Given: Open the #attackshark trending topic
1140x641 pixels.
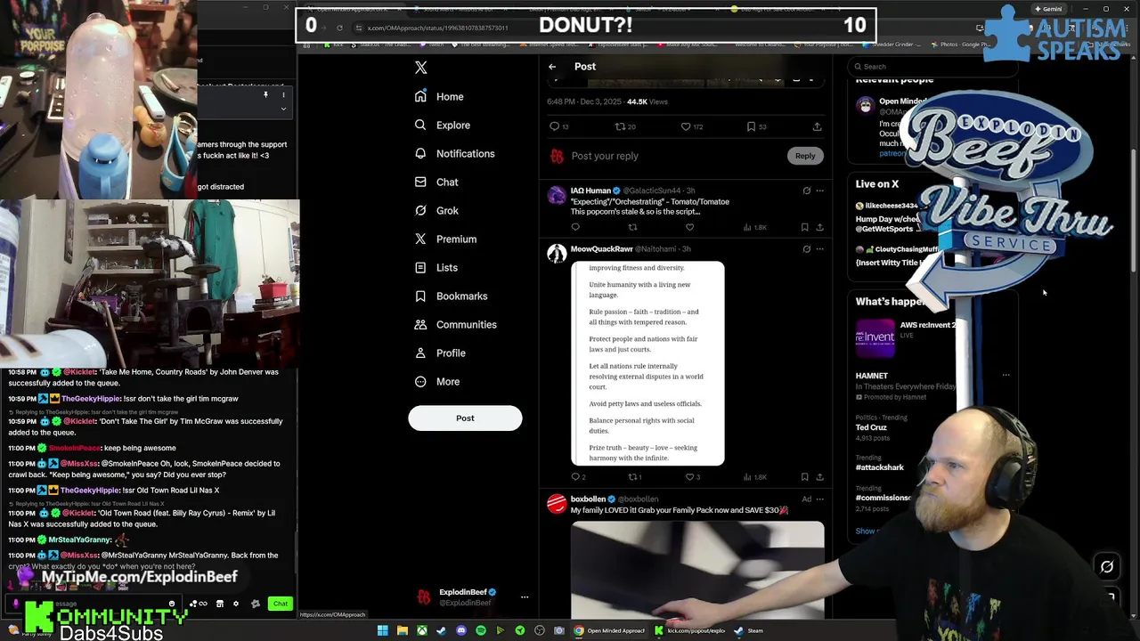Looking at the screenshot, I should (880, 467).
